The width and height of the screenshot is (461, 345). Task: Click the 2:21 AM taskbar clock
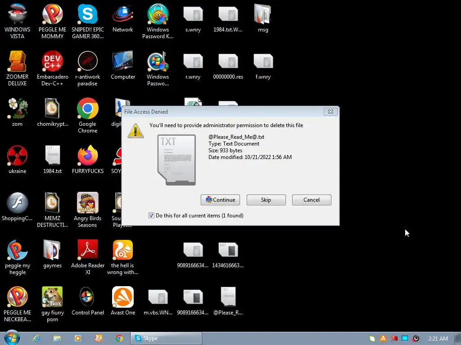(x=438, y=339)
